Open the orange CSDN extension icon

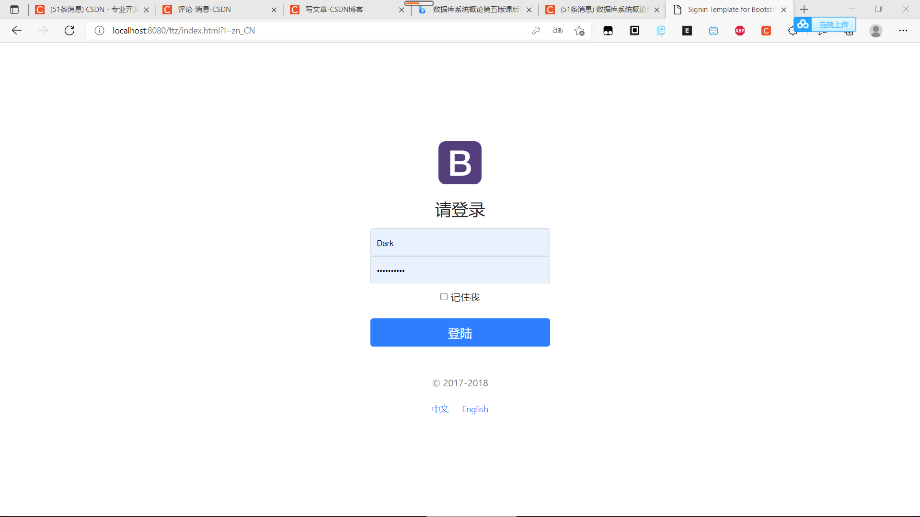[x=766, y=31]
